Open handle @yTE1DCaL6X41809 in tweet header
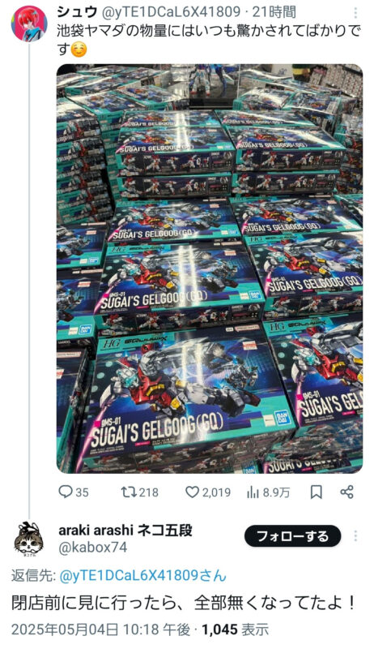374x649 pixels. point(171,12)
